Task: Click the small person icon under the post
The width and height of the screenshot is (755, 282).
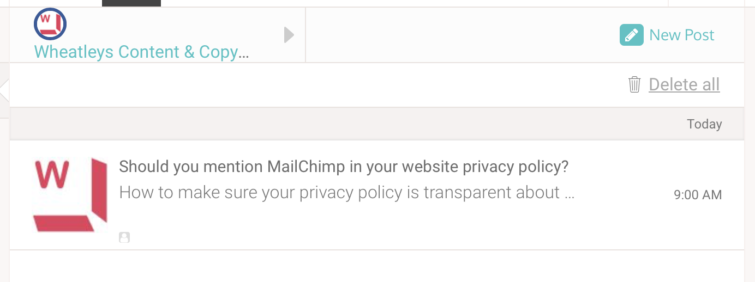Action: (124, 237)
